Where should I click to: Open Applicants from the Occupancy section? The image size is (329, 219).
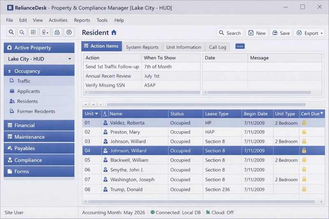pyautogui.click(x=28, y=91)
